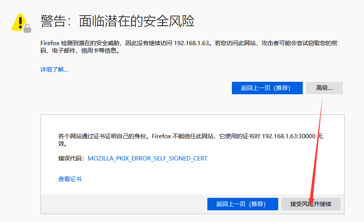Click the upper 返回上一页（推荐） button
The image size is (364, 222).
click(x=267, y=88)
